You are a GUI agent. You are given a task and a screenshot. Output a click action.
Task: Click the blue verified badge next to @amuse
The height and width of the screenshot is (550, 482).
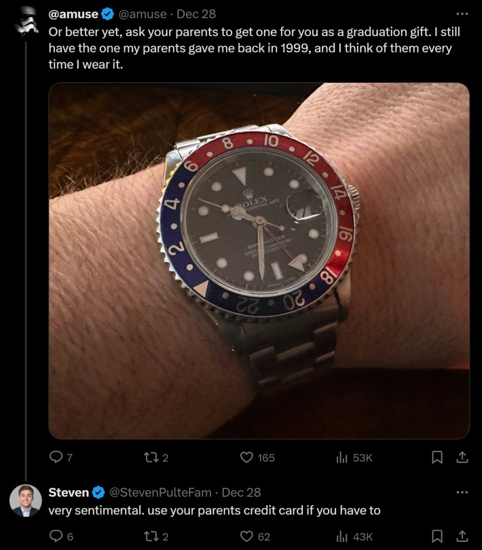point(107,14)
